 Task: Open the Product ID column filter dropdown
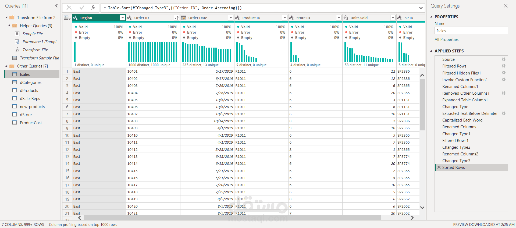coord(284,18)
